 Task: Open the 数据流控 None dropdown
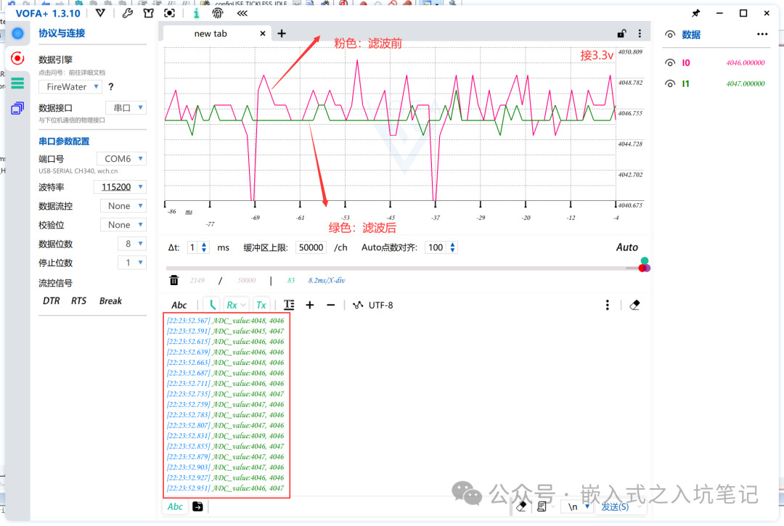[x=123, y=206]
